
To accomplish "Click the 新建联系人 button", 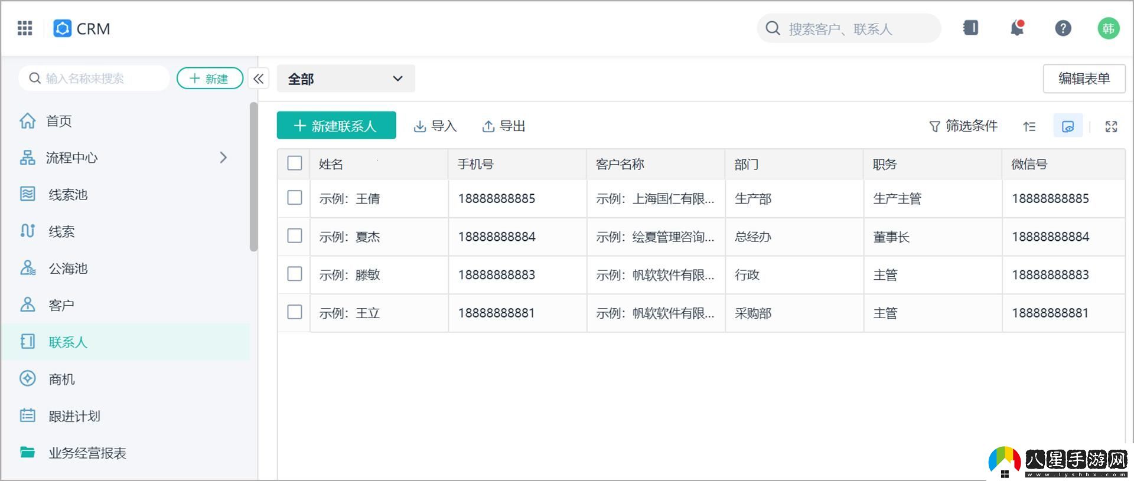I will pyautogui.click(x=337, y=126).
